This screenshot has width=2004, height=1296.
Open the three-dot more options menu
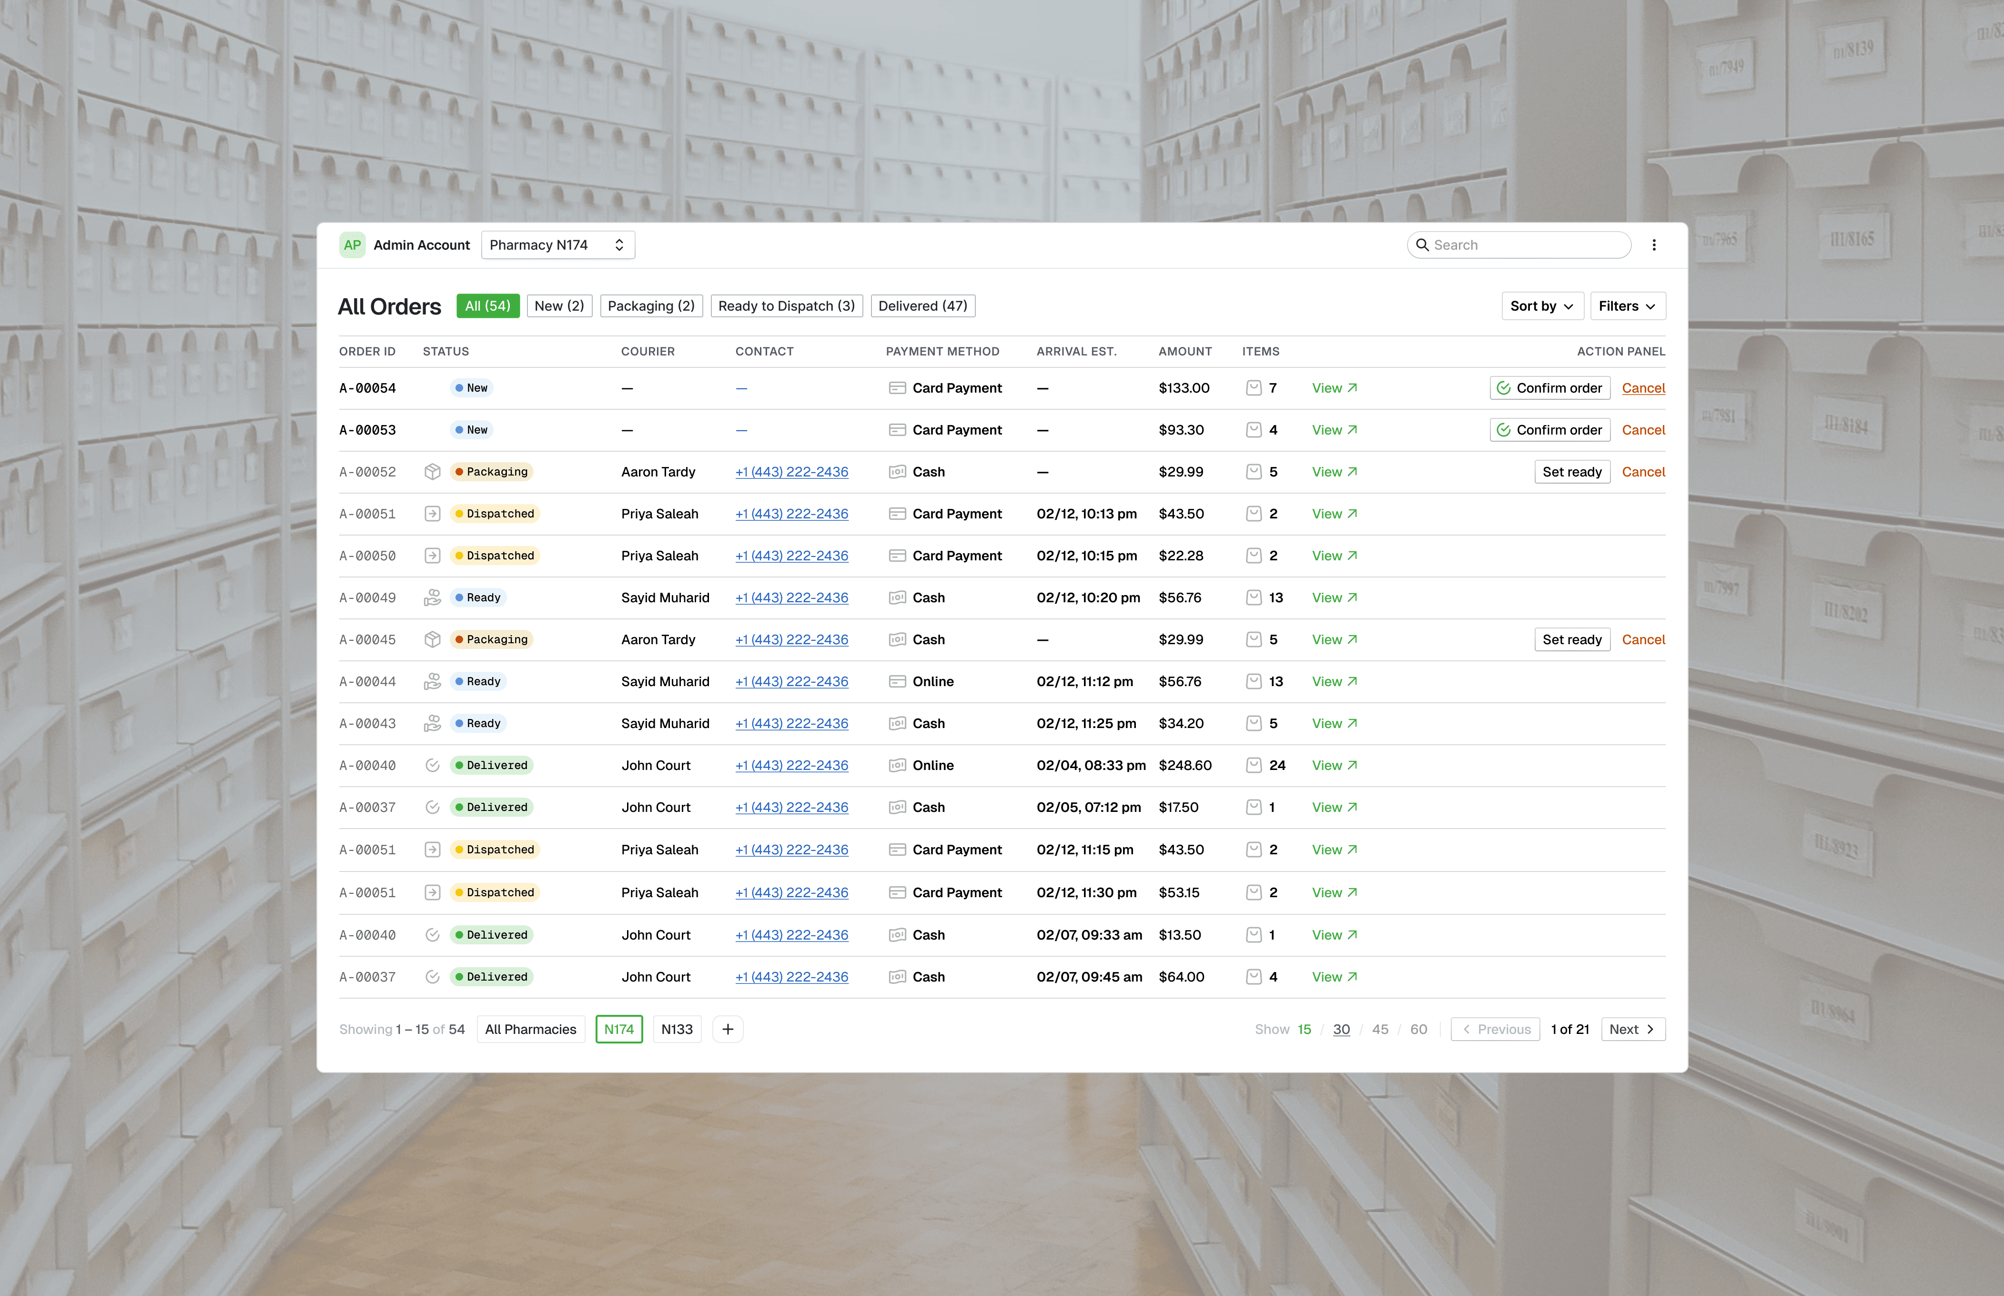[x=1653, y=245]
